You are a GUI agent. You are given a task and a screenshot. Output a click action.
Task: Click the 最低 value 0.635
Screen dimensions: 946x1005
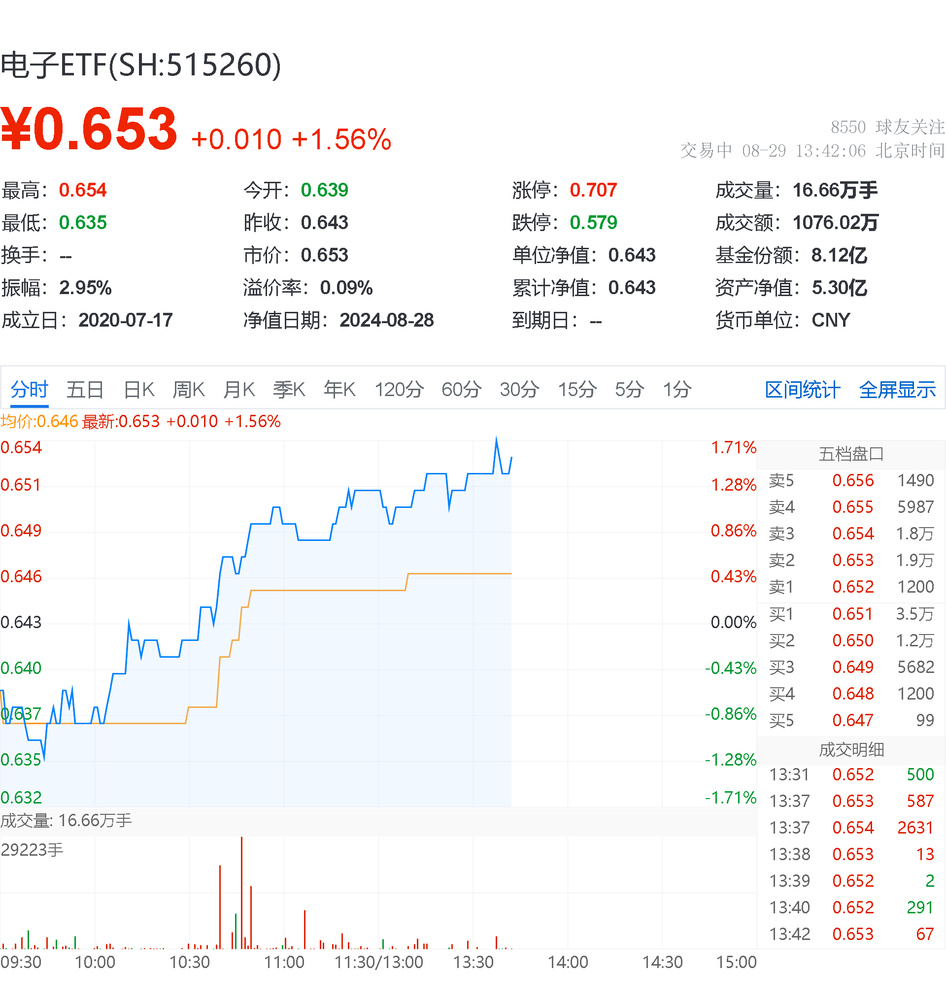pos(83,223)
